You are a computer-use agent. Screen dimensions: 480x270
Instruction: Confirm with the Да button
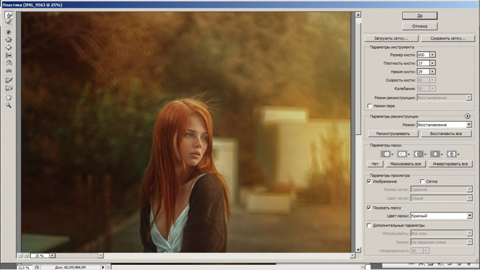(x=419, y=16)
